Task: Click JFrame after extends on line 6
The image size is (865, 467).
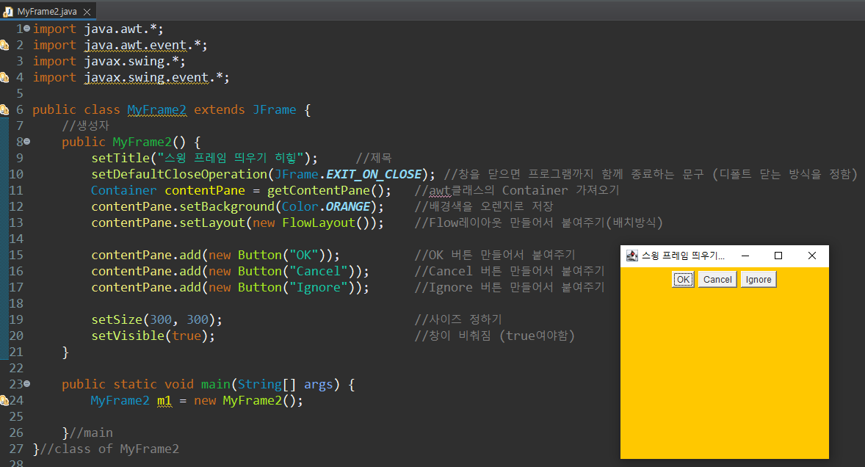Action: 274,109
